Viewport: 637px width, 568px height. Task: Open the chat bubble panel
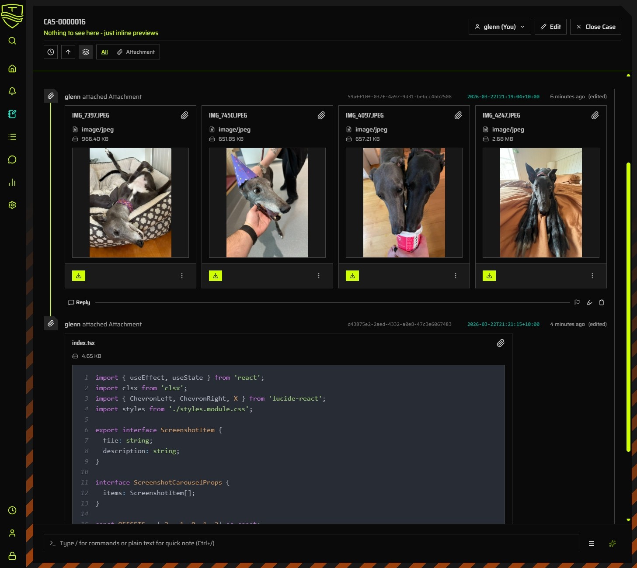pyautogui.click(x=12, y=159)
